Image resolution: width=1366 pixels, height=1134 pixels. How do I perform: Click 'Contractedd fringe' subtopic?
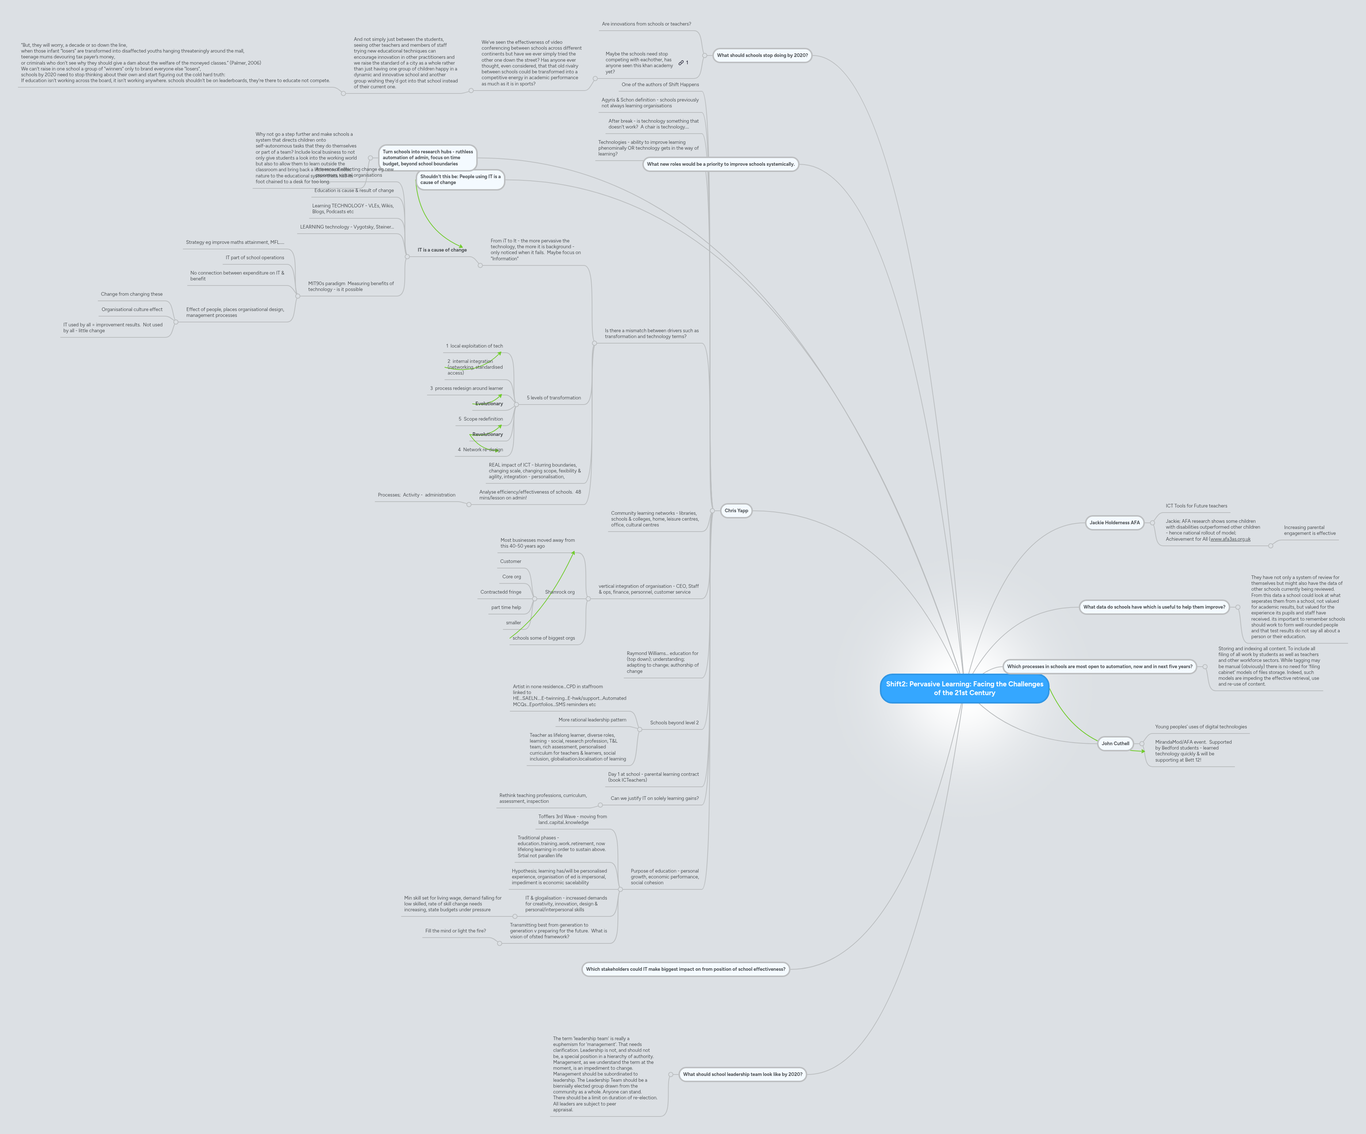[x=501, y=592]
